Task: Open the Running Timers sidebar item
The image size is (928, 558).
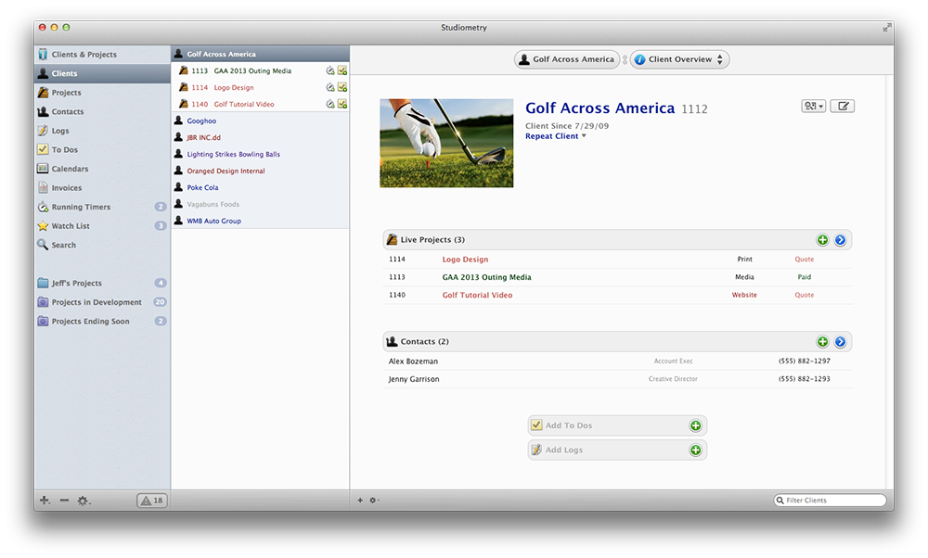Action: pyautogui.click(x=80, y=207)
